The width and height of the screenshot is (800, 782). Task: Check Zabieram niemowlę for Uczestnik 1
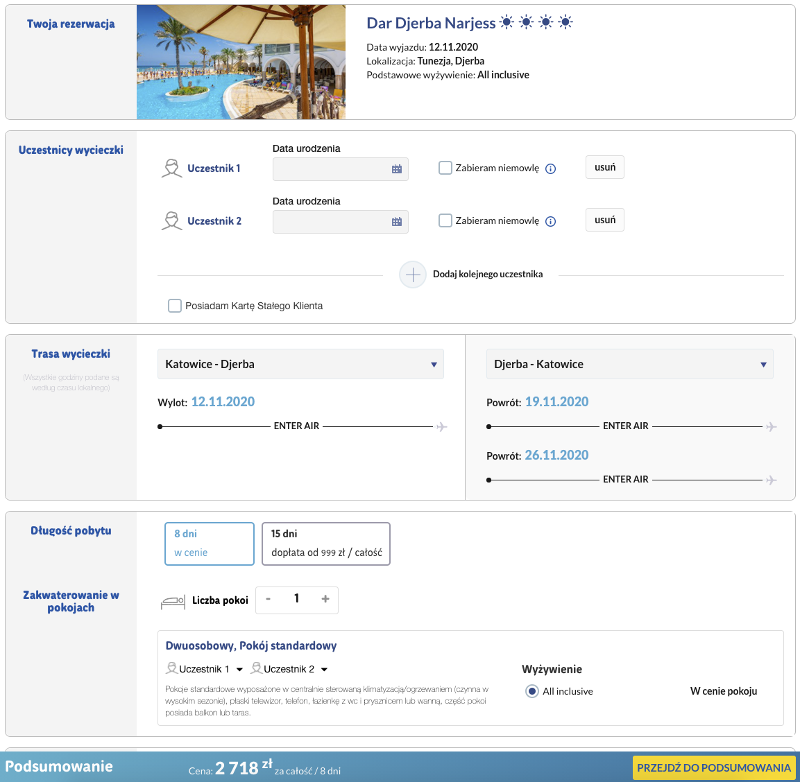tap(445, 168)
